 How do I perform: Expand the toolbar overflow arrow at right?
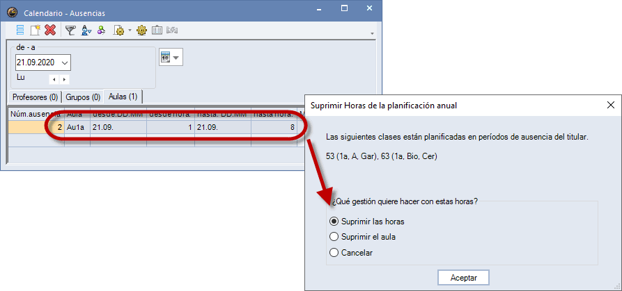click(372, 33)
